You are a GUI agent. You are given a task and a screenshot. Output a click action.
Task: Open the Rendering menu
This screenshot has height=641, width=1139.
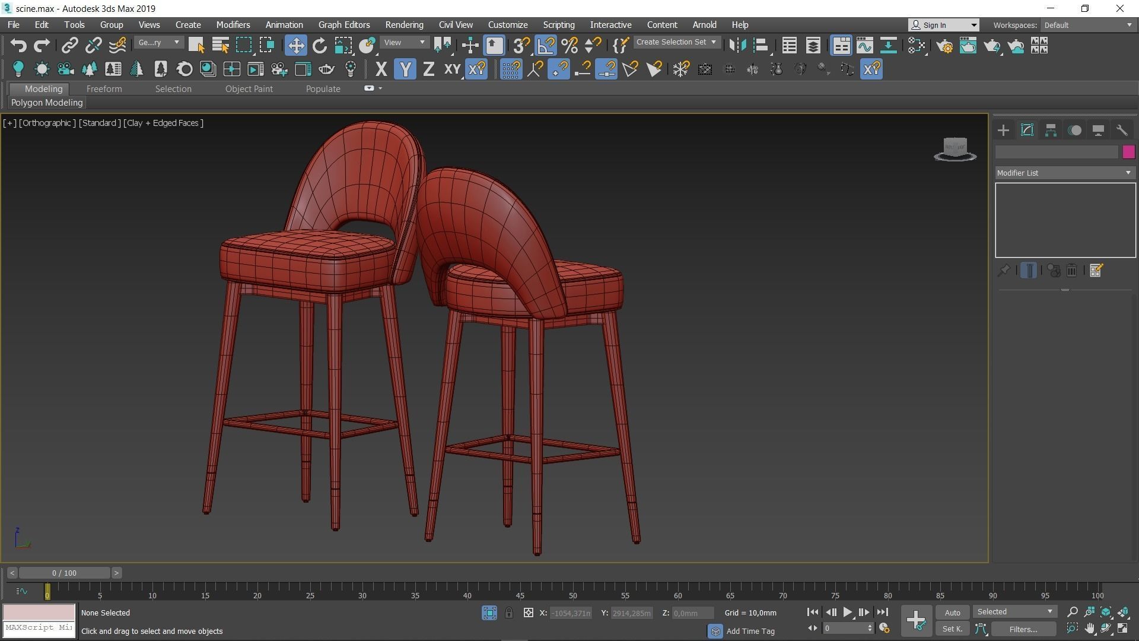[x=404, y=25]
